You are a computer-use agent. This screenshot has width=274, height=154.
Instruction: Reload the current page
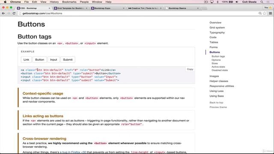pos(14,13)
